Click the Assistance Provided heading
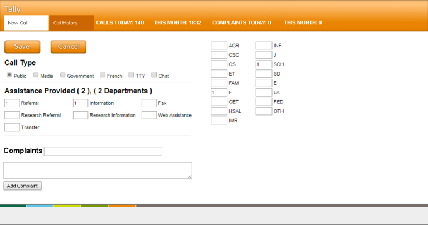The height and width of the screenshot is (225, 428). click(x=79, y=91)
